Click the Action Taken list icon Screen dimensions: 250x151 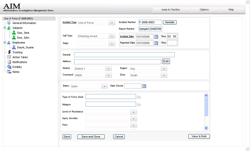[x=9, y=57]
